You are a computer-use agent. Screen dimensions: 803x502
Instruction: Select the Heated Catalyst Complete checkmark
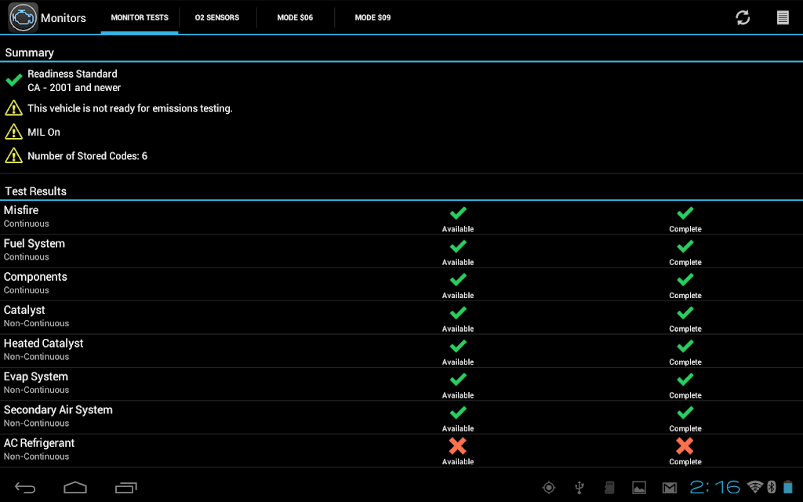(x=685, y=346)
